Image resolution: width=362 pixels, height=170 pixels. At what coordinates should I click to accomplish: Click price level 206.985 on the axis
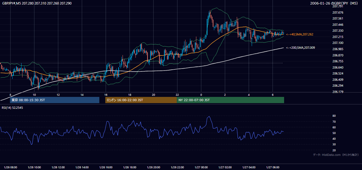(x=338, y=49)
